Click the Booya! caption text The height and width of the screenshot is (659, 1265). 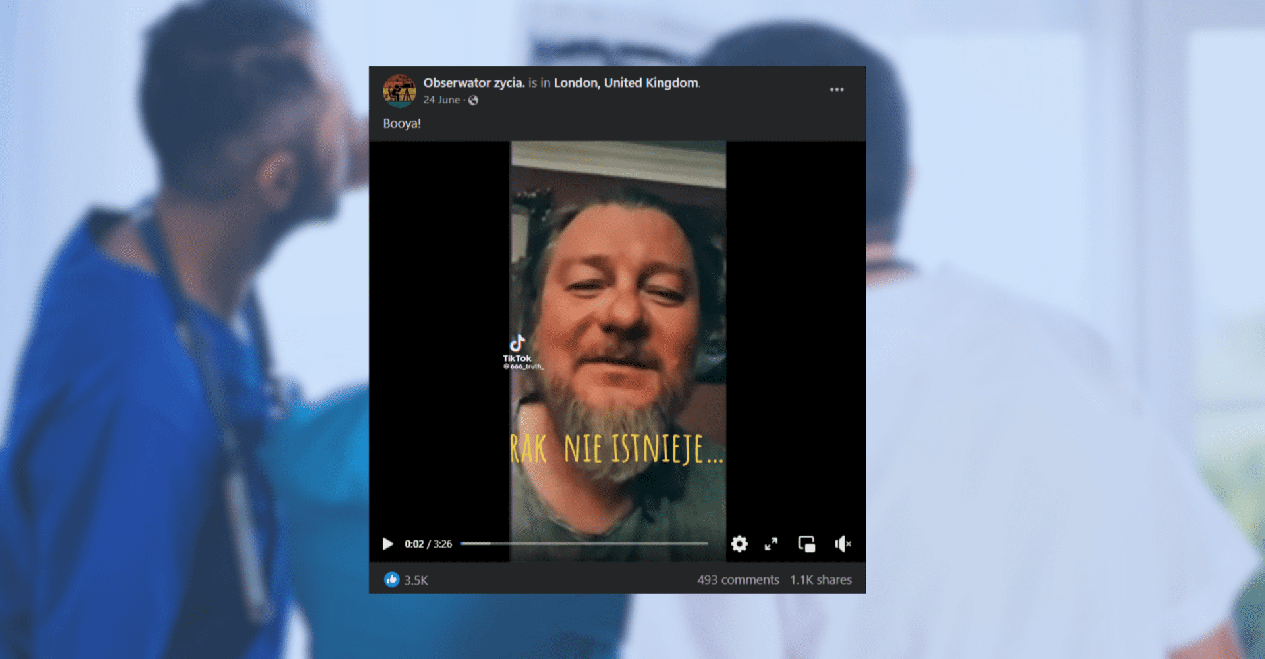click(402, 123)
